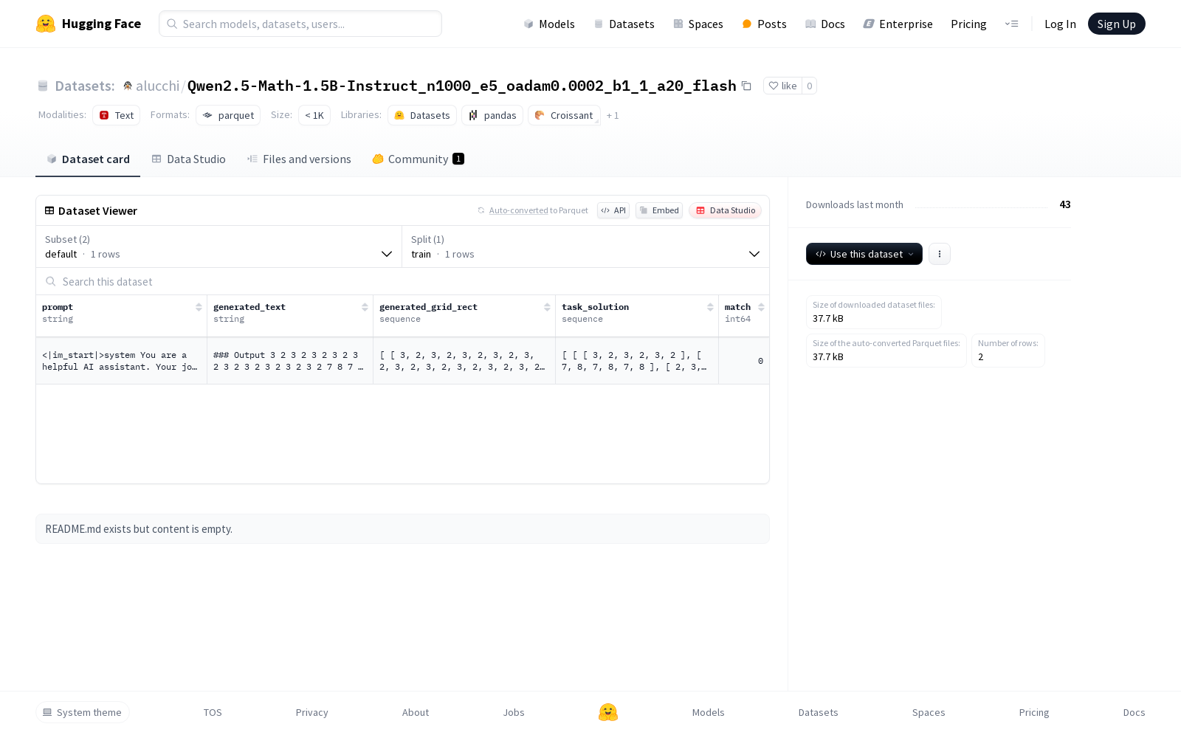Screen dimensions: 1181x738
Task: Open the generated_grid_rect cell in the row
Action: pyautogui.click(x=464, y=361)
